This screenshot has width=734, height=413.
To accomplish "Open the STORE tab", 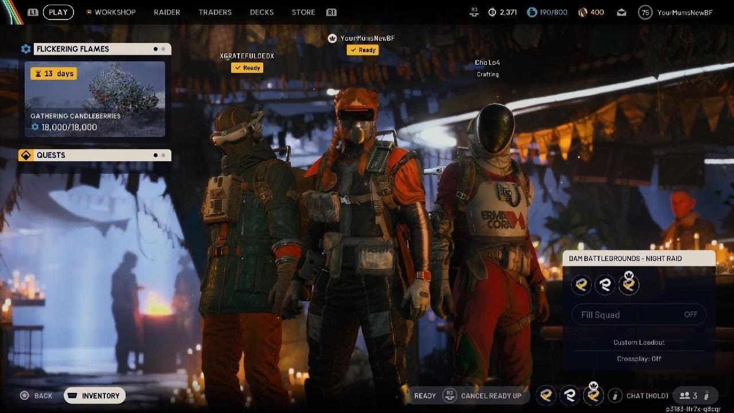I will [x=303, y=12].
